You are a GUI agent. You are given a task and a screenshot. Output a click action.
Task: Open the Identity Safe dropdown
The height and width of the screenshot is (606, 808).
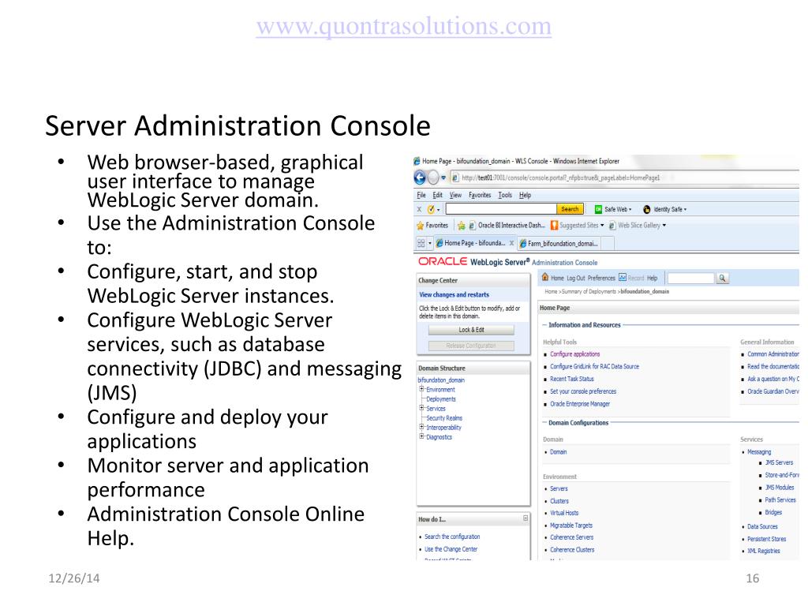pos(686,210)
